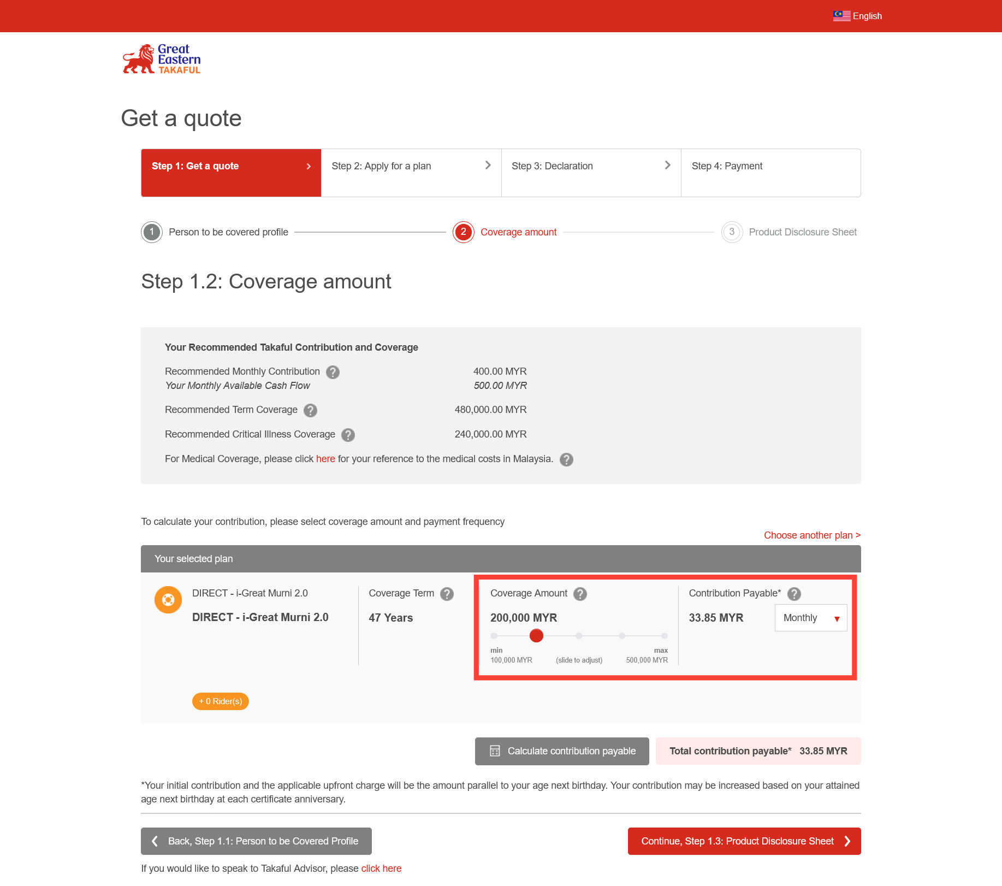Click Calculate contribution payable button
Screen dimensions: 1002x886
point(562,751)
